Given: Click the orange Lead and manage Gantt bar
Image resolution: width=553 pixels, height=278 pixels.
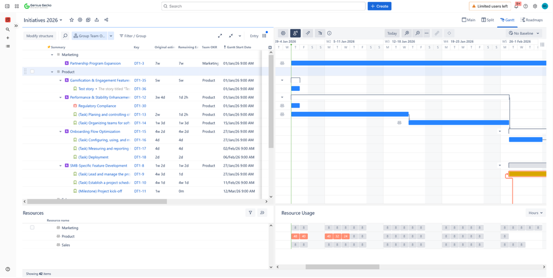Looking at the screenshot, I should (x=528, y=174).
